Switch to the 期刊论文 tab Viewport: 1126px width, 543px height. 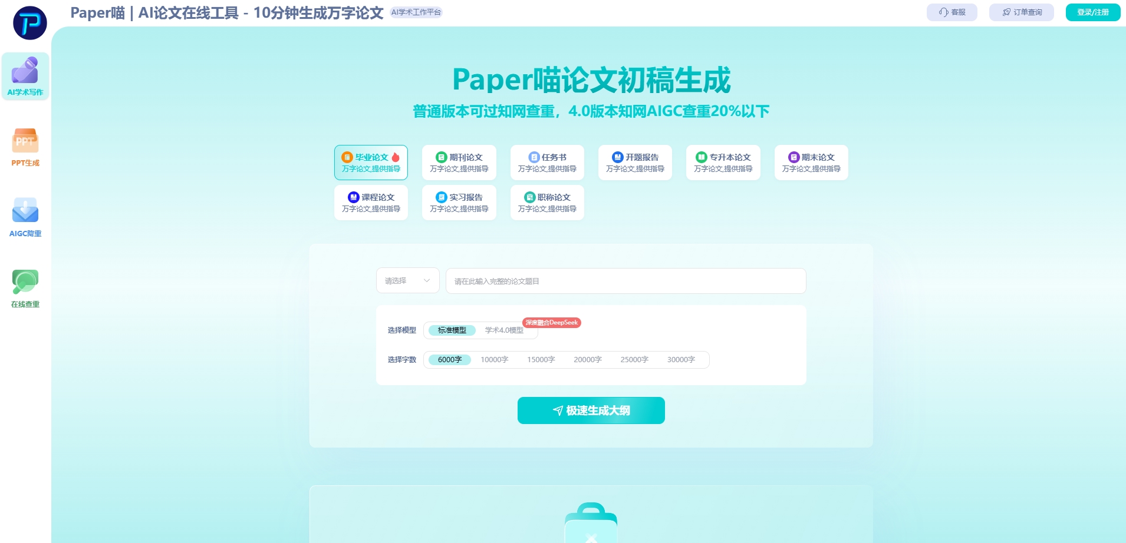(459, 163)
